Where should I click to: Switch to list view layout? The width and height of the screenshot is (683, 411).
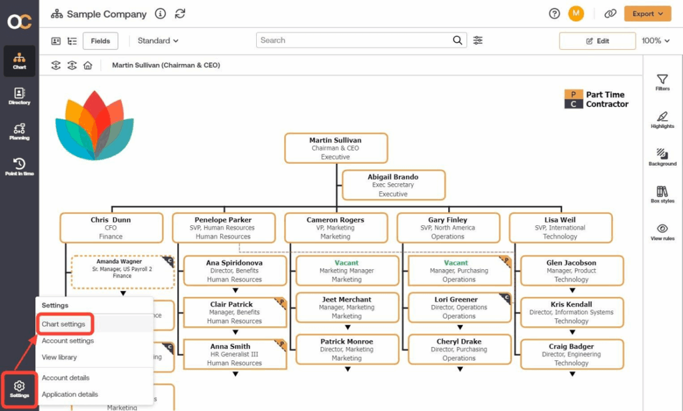[x=72, y=41]
